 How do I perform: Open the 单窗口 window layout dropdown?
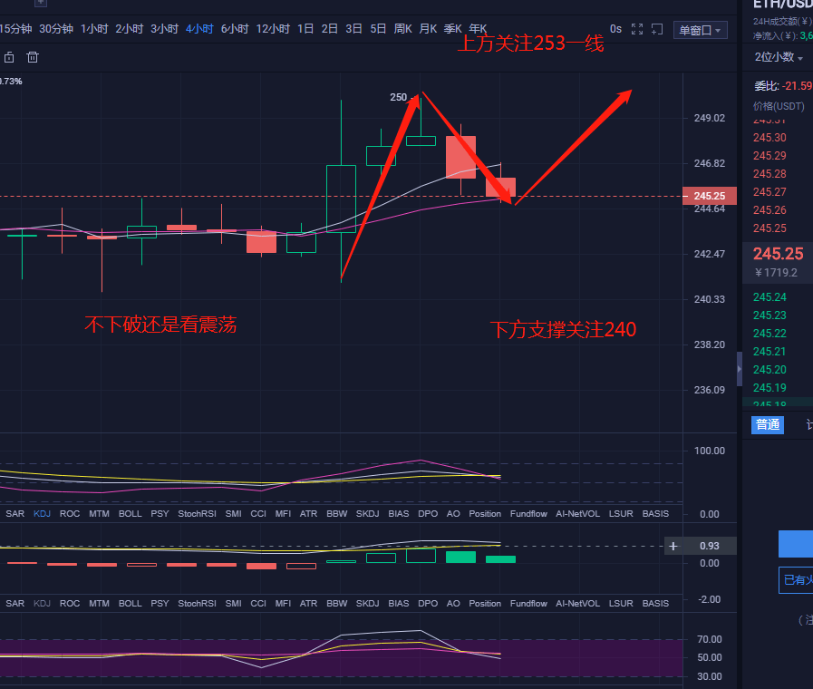[702, 30]
